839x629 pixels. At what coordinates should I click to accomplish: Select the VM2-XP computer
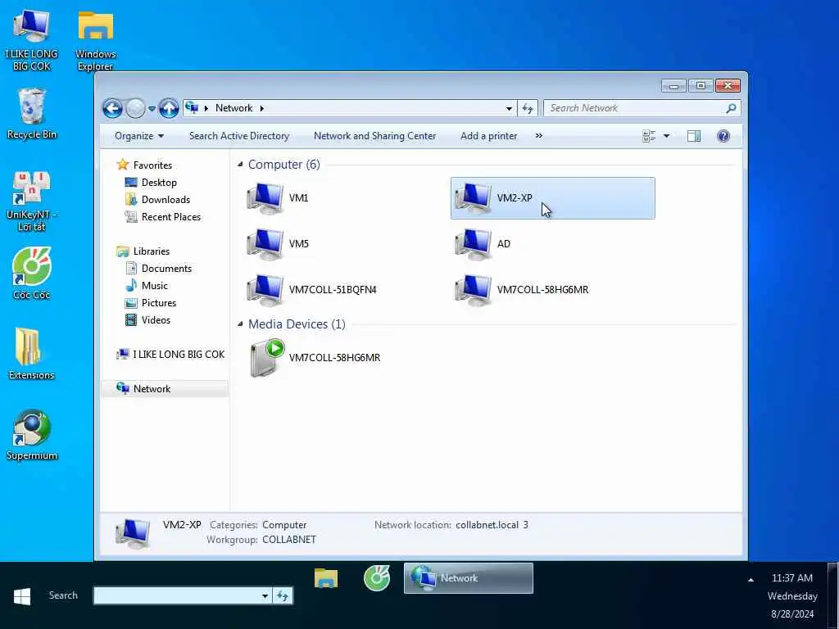click(x=553, y=198)
